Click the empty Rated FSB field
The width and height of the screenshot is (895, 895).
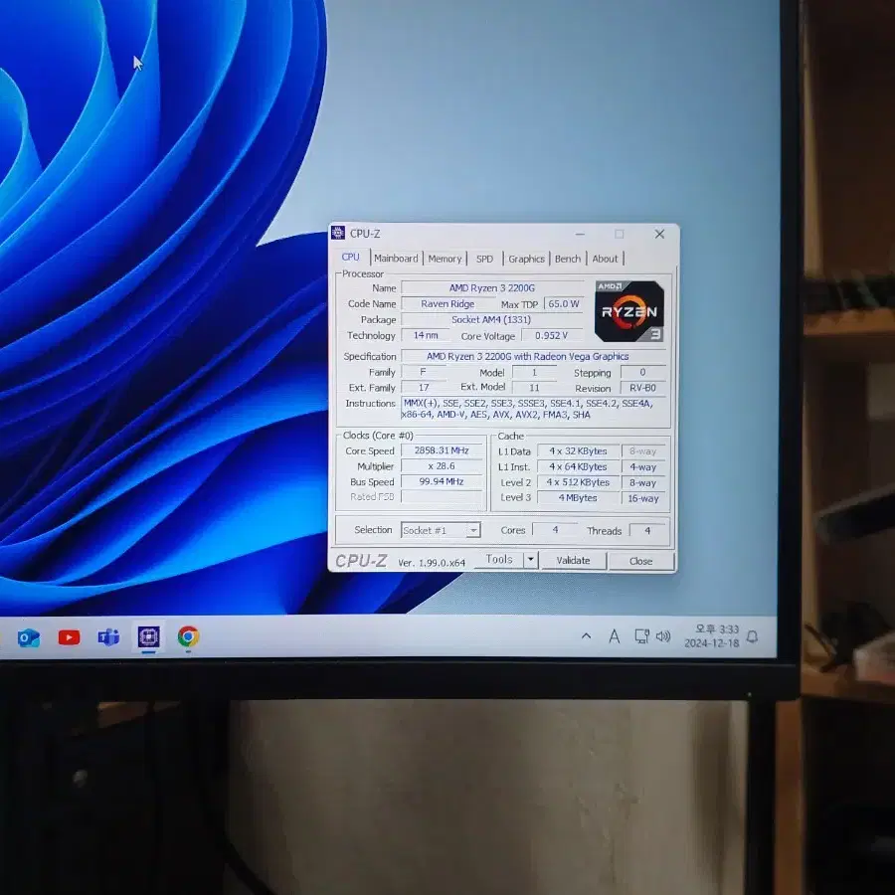(442, 496)
